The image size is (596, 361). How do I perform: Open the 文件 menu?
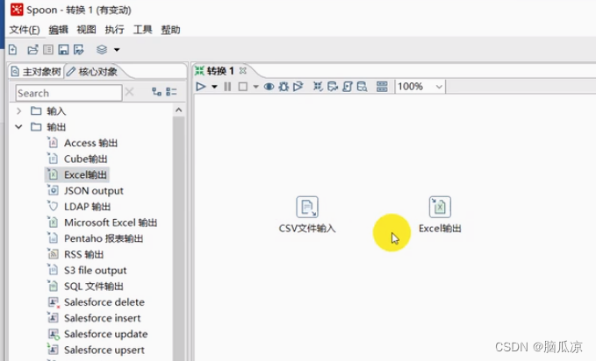tap(25, 30)
